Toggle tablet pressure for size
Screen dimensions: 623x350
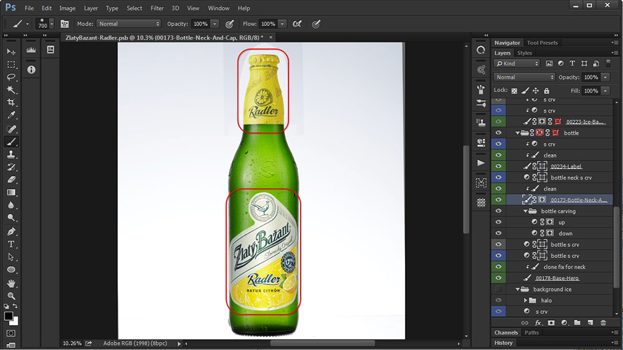(316, 24)
